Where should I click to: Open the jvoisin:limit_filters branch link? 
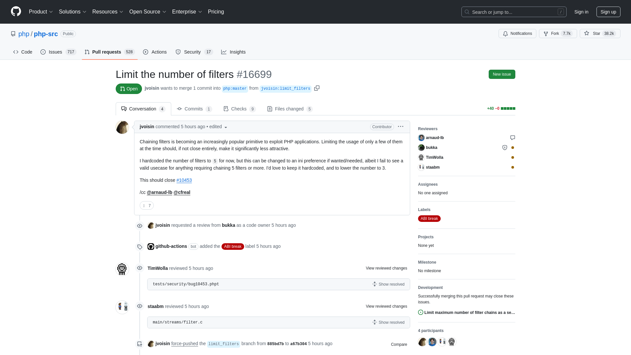(x=286, y=89)
